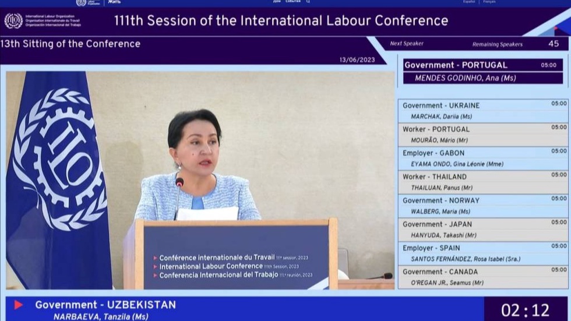This screenshot has height=321, width=571.
Task: Select the Government - CANADA speaker row
Action: (484, 277)
